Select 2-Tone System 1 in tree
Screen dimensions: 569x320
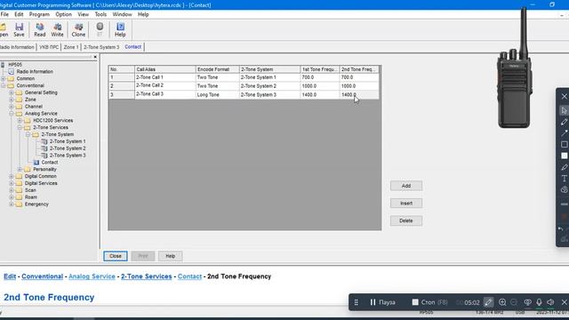pyautogui.click(x=68, y=141)
